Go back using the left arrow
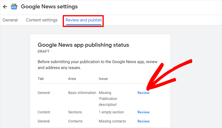Image resolution: width=222 pixels, height=128 pixels. tap(5, 7)
